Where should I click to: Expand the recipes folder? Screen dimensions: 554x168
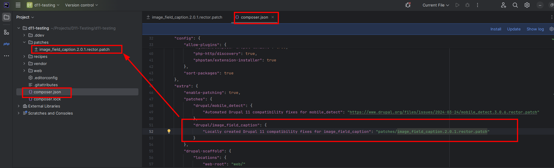click(24, 57)
